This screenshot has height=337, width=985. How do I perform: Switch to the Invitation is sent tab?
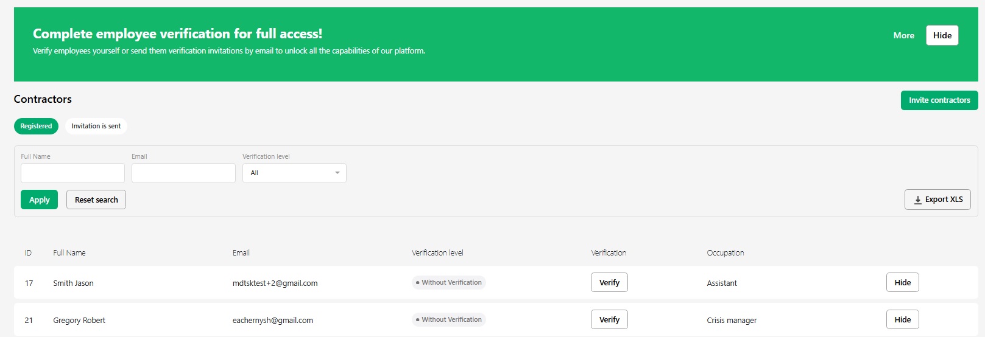[96, 126]
